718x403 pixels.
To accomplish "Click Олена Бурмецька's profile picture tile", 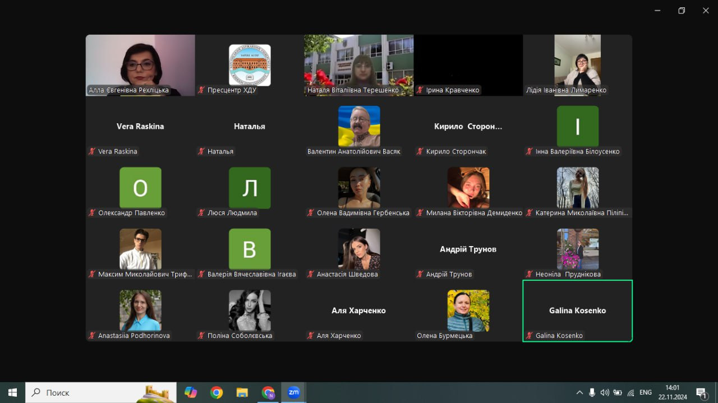I will (x=468, y=311).
